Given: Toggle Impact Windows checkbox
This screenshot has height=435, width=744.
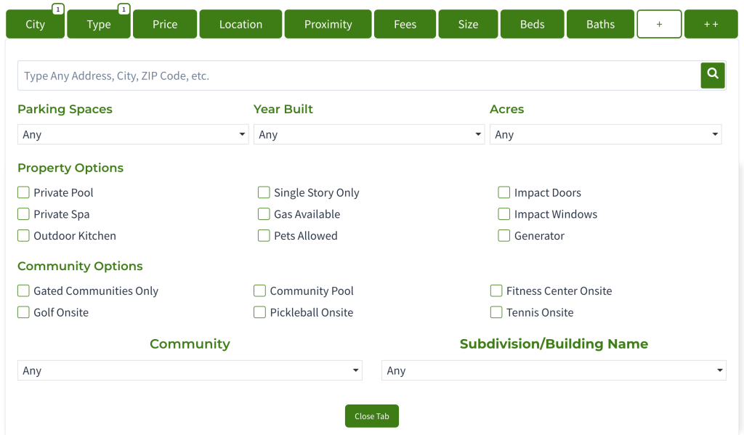Looking at the screenshot, I should coord(504,214).
